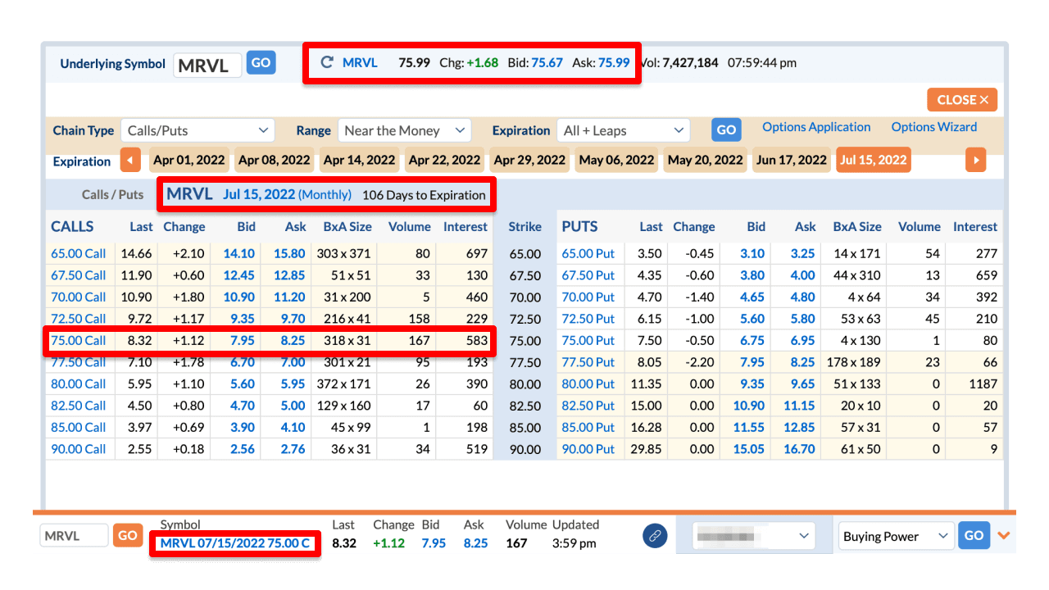Click the Underlying Symbol input field

(x=207, y=66)
